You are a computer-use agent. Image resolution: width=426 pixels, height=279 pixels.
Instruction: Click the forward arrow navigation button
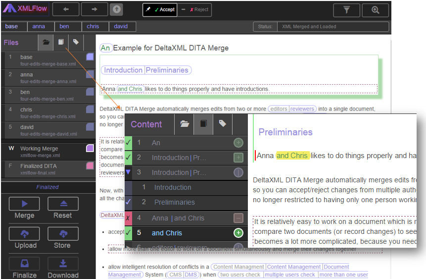95,9
